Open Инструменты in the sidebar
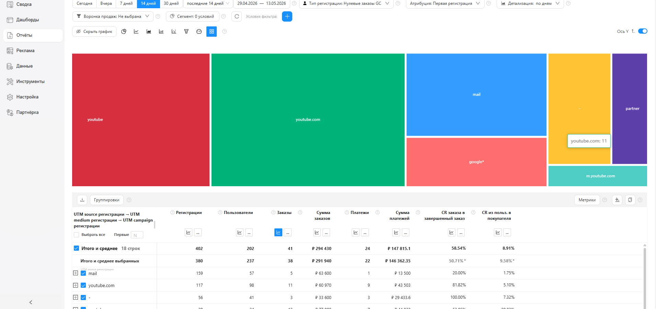This screenshot has height=309, width=656. [x=33, y=82]
